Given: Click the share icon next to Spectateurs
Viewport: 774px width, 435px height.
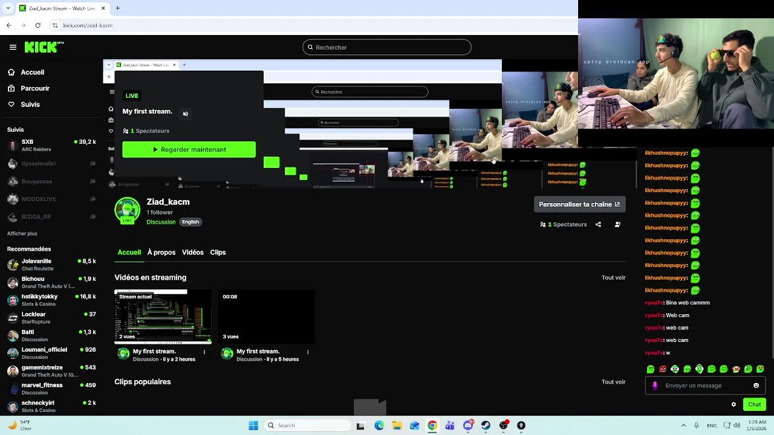Looking at the screenshot, I should click(598, 224).
